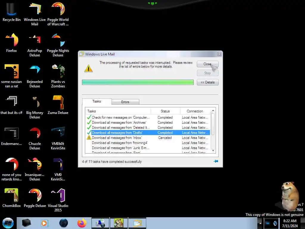Select the VM0 KevinSi... desktop icon
305x229 pixels.
pyautogui.click(x=58, y=169)
